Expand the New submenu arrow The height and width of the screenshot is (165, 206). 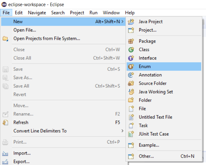122,21
